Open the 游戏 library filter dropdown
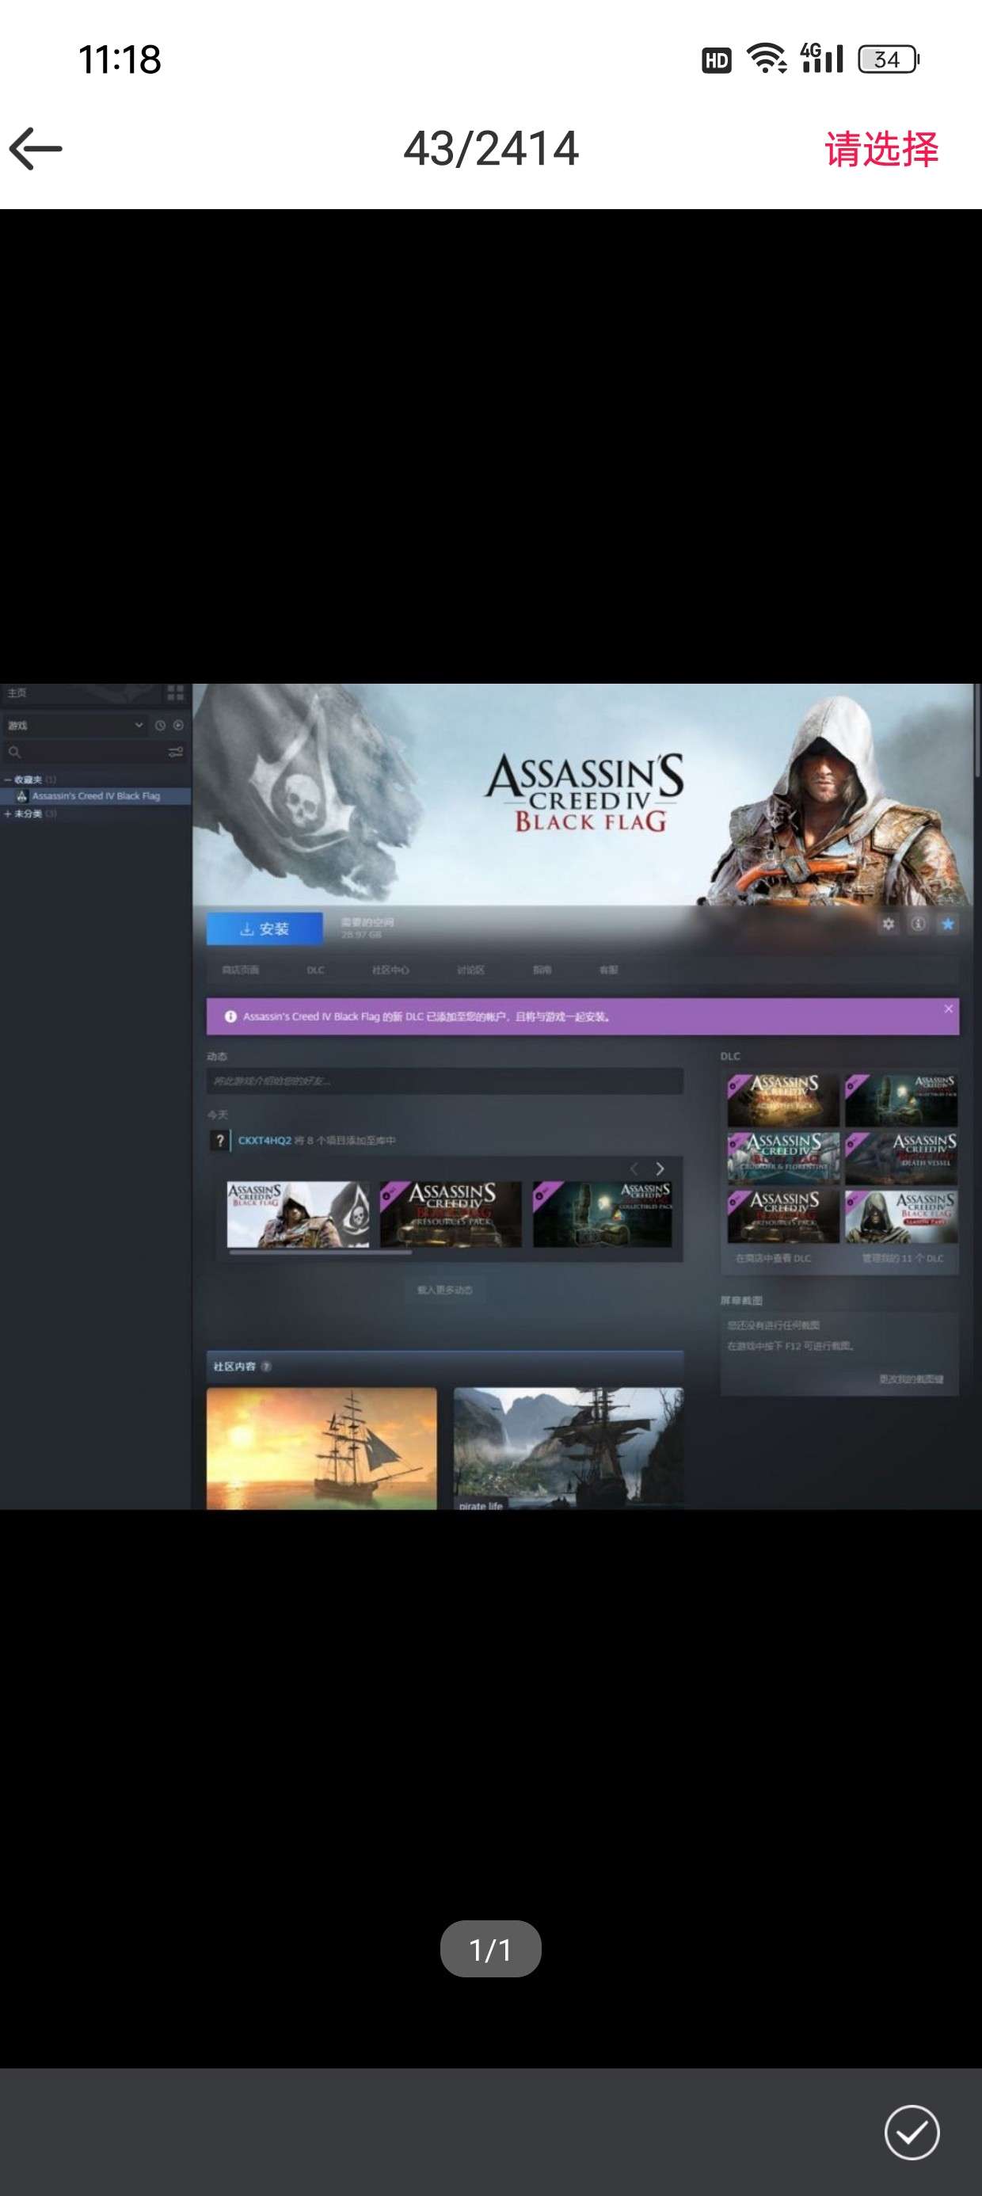 (75, 726)
